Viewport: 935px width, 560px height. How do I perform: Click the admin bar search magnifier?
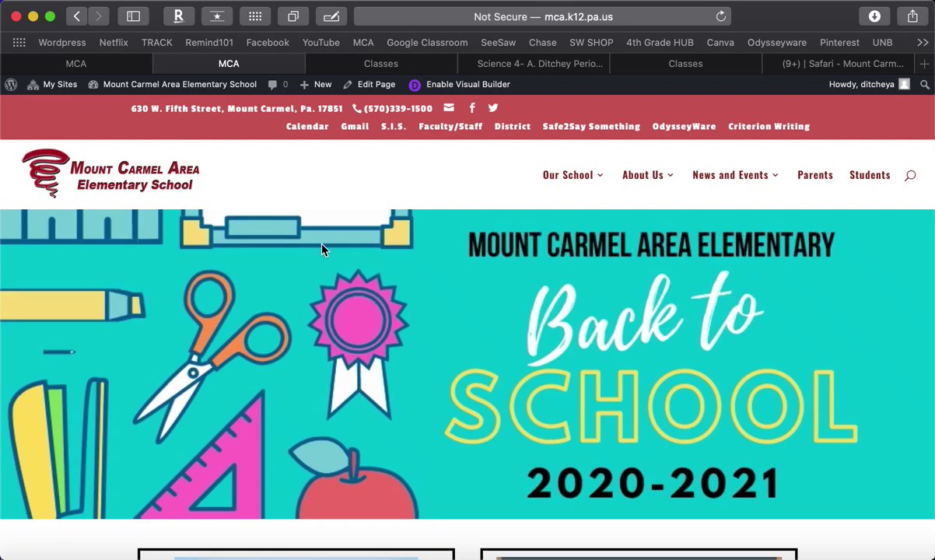924,84
